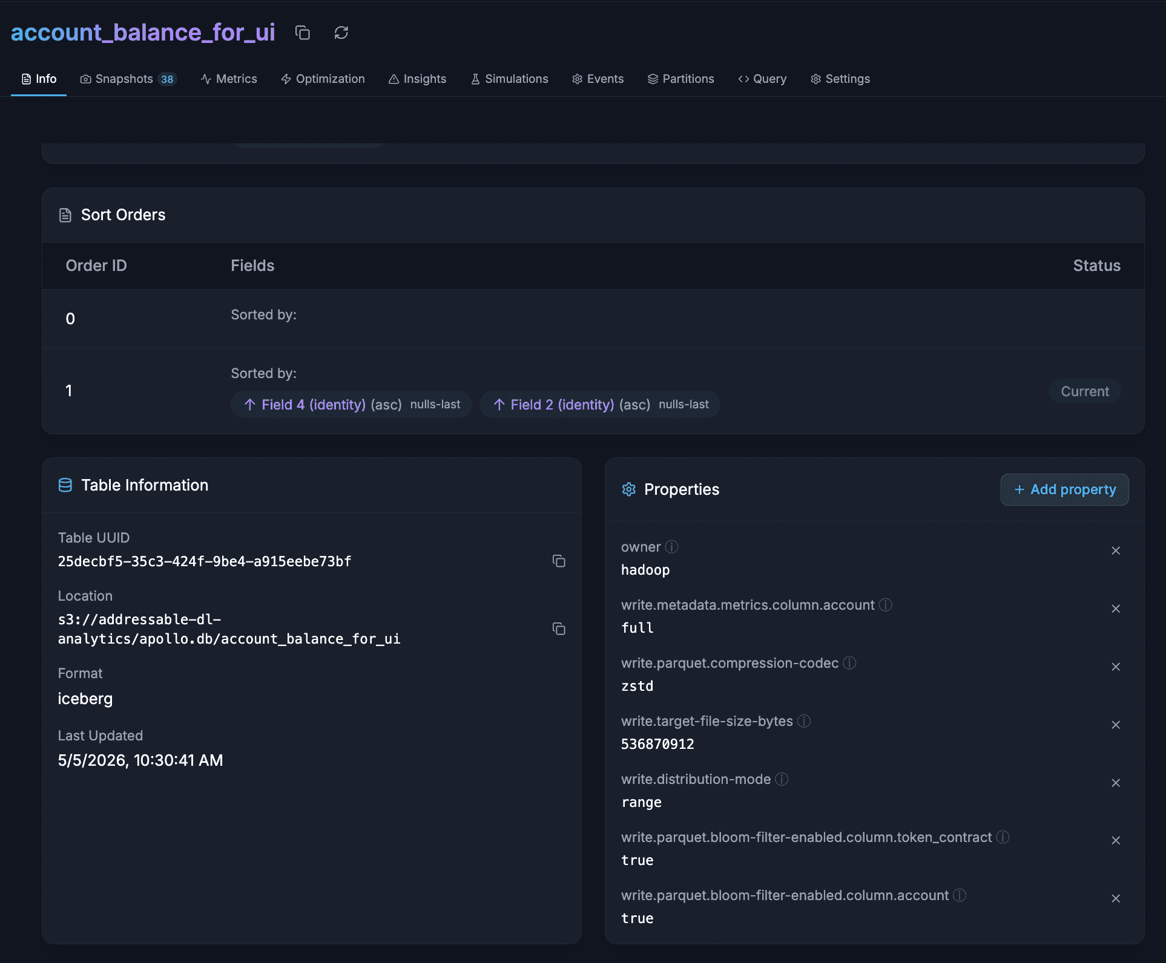Show info for bloom-filter token_contract property
1166x963 pixels.
(x=1003, y=837)
